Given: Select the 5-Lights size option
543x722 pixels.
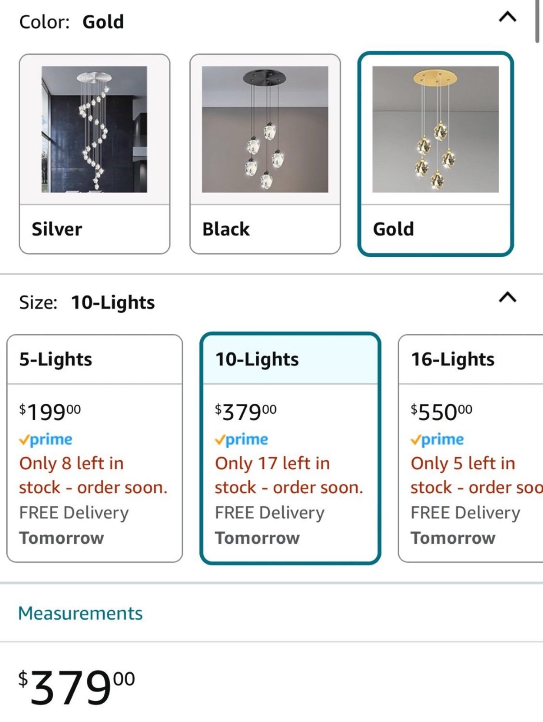Looking at the screenshot, I should pyautogui.click(x=95, y=449).
